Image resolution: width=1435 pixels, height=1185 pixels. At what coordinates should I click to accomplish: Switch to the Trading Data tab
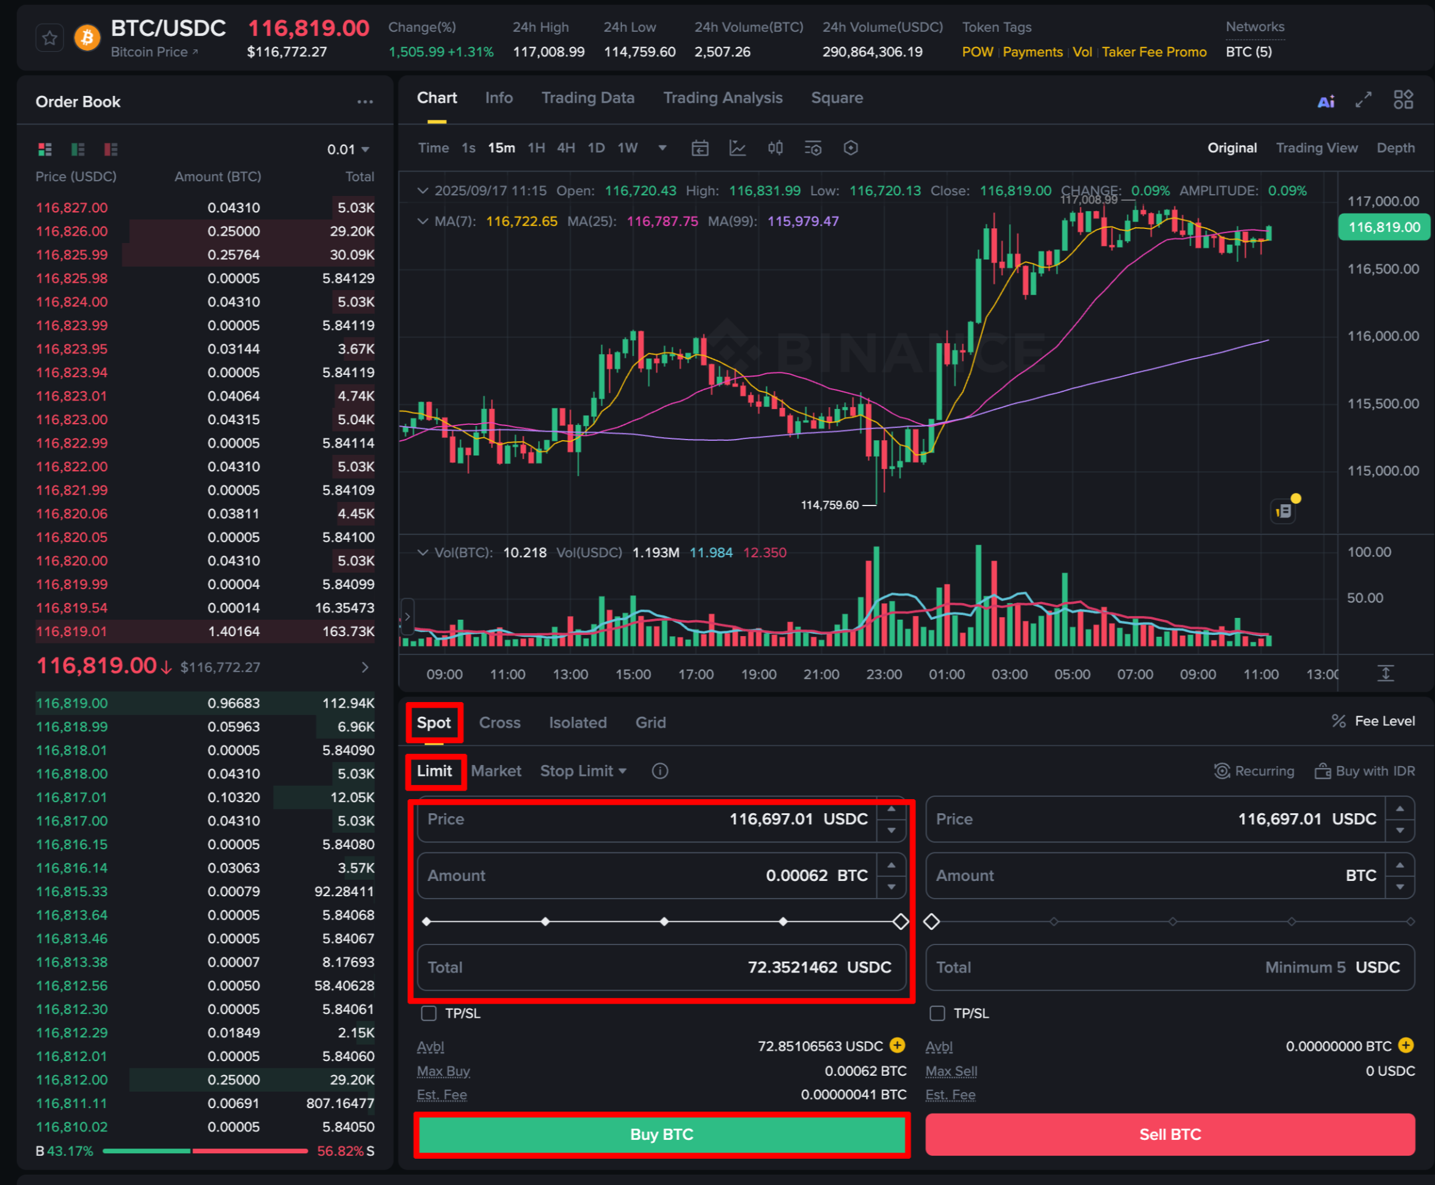(x=587, y=98)
